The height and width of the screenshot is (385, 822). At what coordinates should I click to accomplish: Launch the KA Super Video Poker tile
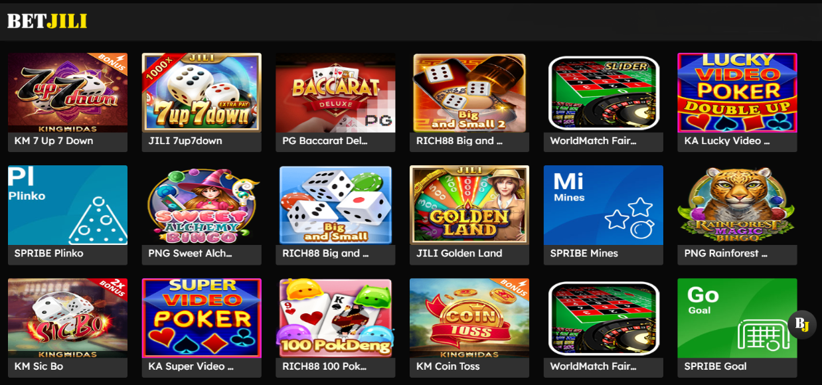(202, 318)
